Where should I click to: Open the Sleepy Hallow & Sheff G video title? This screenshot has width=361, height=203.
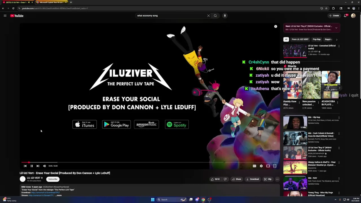(322, 164)
